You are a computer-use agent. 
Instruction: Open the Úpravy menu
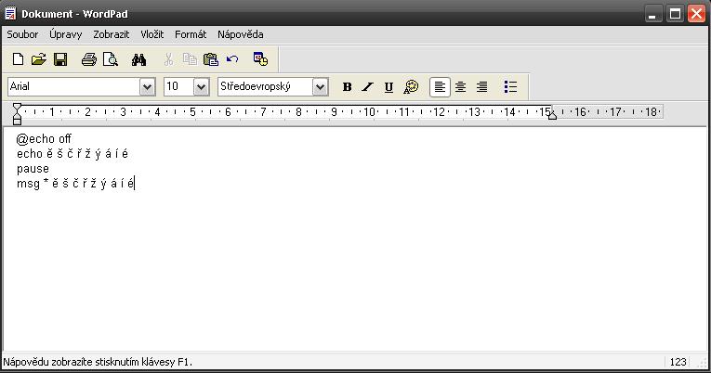[x=66, y=34]
